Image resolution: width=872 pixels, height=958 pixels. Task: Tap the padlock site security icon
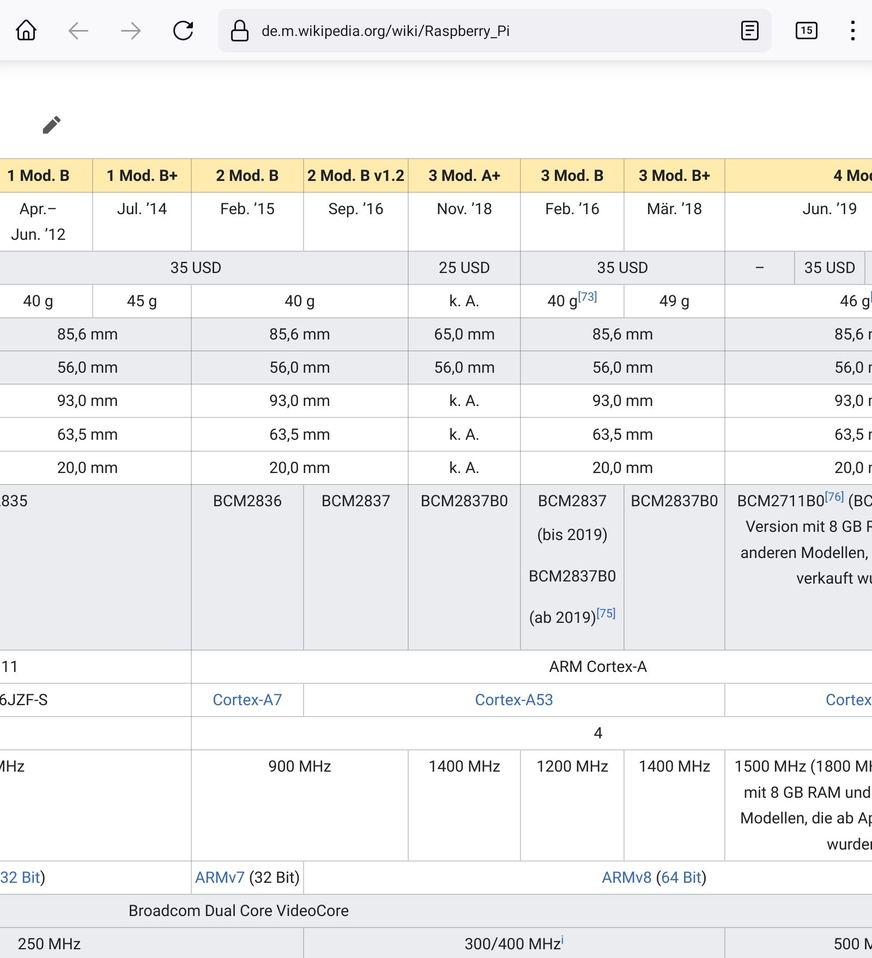(239, 31)
